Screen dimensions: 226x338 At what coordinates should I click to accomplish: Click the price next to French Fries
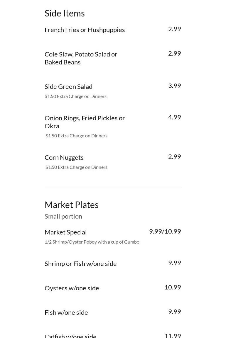[x=174, y=29]
